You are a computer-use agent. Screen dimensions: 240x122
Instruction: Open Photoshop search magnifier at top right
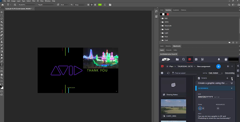229,5
